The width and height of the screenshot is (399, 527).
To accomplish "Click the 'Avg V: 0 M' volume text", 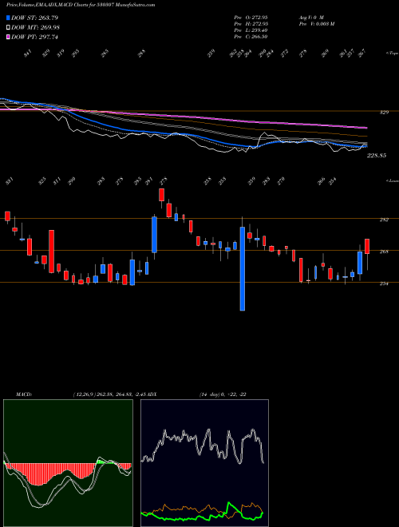I will 310,17.
